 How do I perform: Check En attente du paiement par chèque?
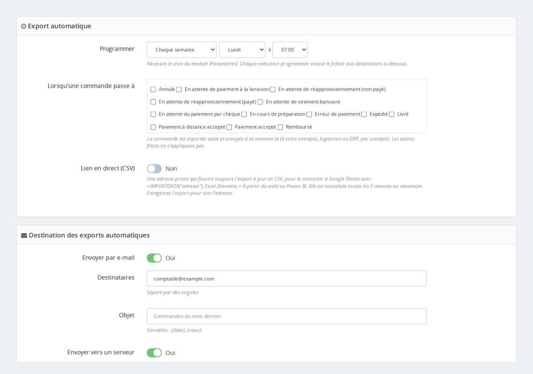(153, 114)
